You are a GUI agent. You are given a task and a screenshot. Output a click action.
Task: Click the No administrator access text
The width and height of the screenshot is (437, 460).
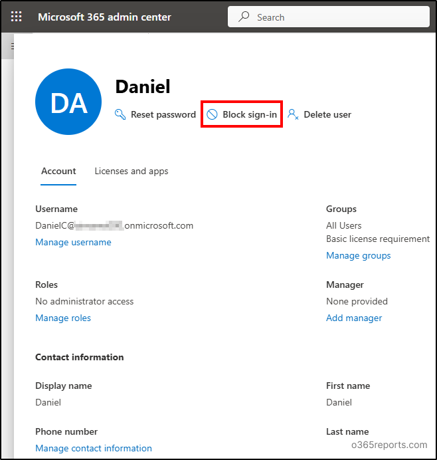pos(84,301)
